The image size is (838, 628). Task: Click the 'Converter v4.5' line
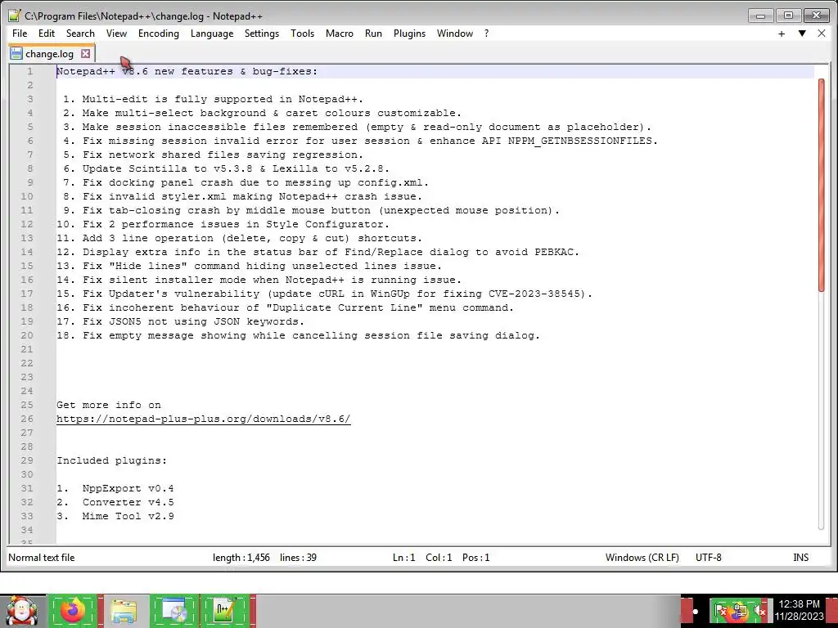[x=128, y=502]
